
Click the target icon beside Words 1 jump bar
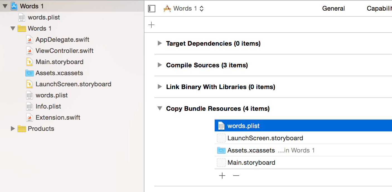[x=167, y=8]
